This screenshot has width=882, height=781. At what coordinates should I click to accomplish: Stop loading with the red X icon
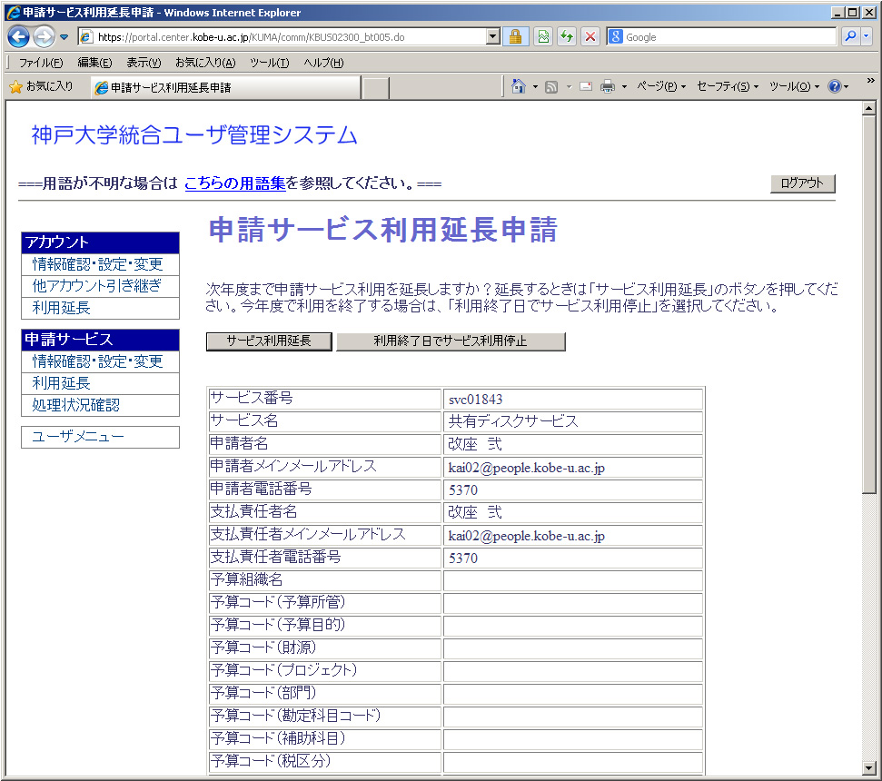[590, 37]
